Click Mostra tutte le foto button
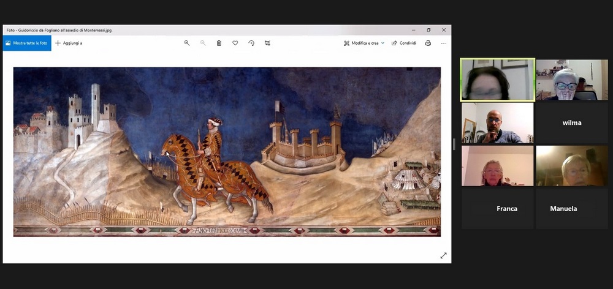The image size is (613, 289). (27, 43)
